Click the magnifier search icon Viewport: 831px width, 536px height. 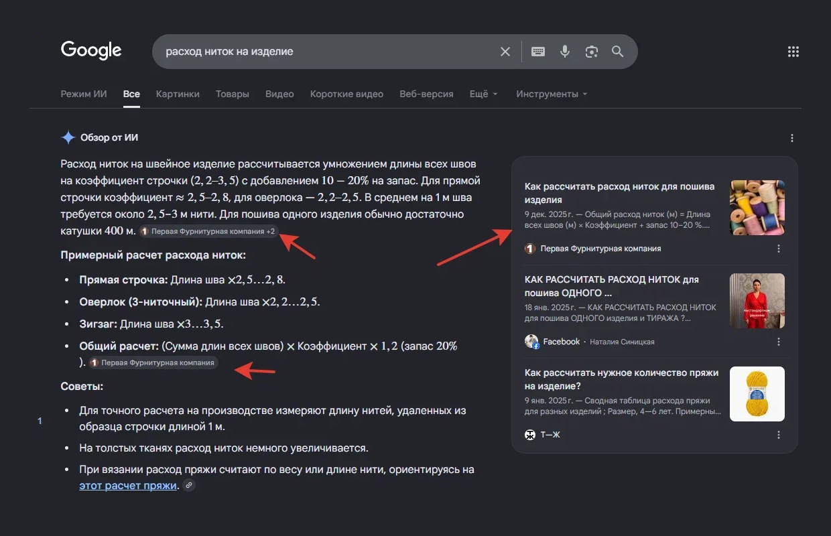(617, 52)
